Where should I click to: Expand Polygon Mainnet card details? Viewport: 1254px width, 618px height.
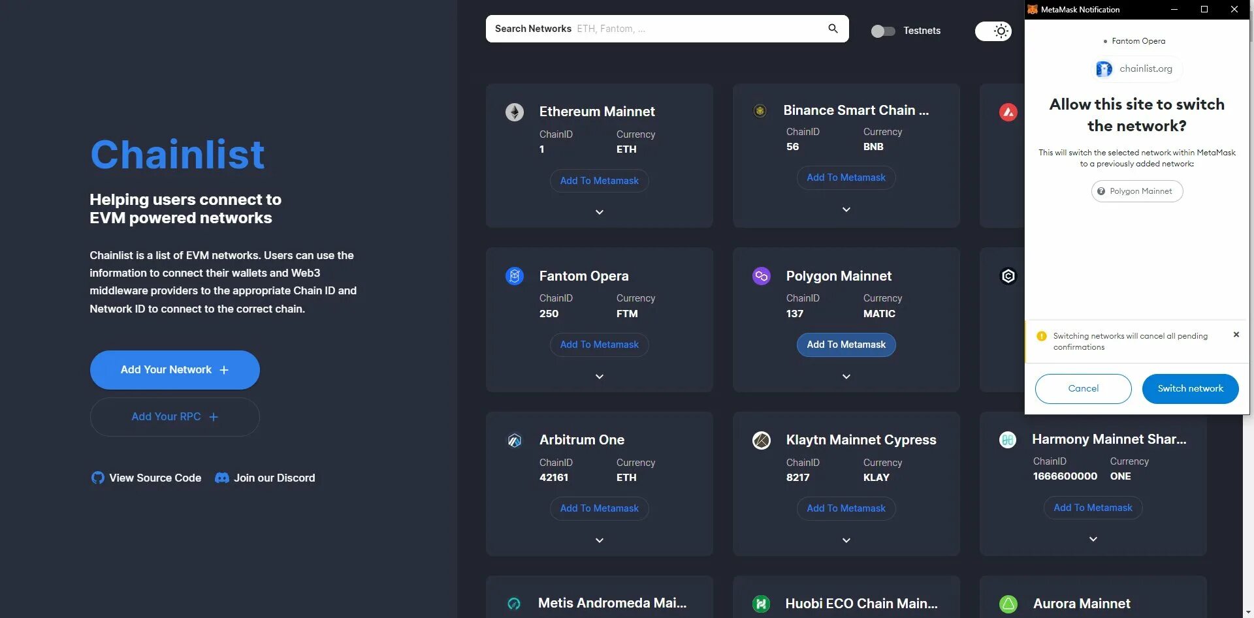click(846, 377)
